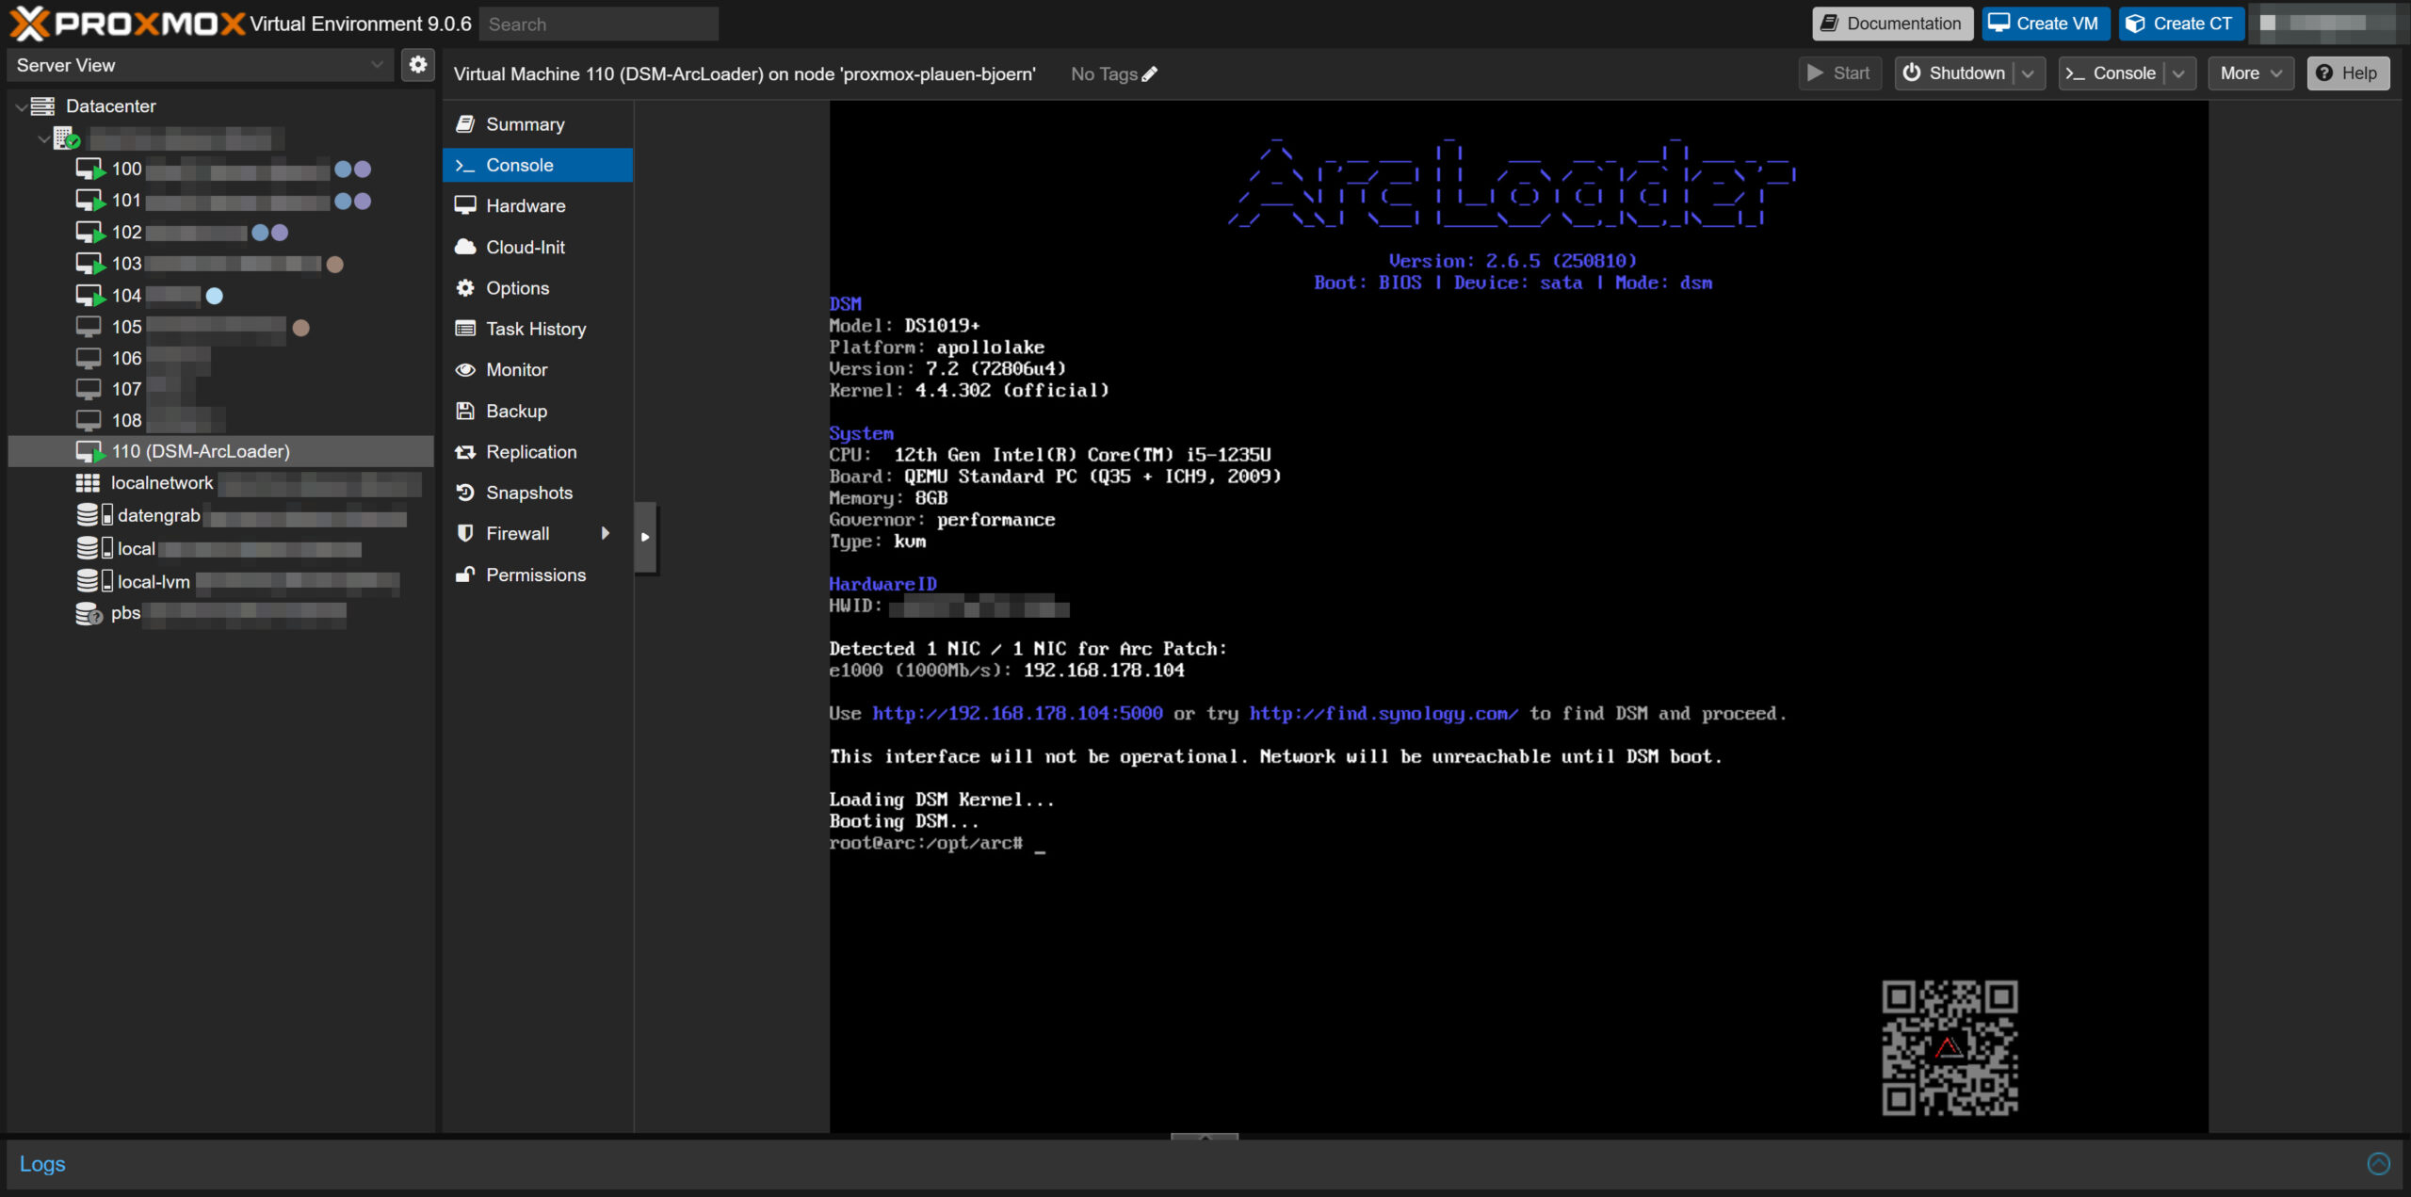Click the Task History list icon
Screen dimensions: 2411x1197
pos(465,329)
